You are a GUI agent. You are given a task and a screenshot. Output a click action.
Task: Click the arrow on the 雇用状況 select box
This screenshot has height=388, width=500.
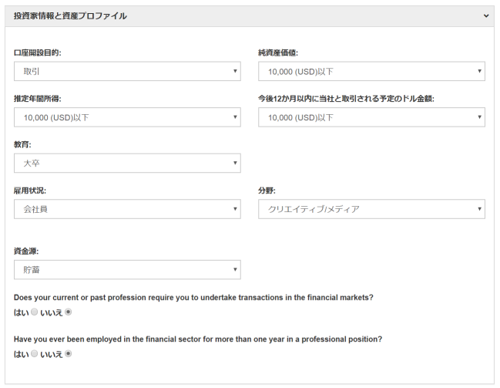tap(235, 209)
